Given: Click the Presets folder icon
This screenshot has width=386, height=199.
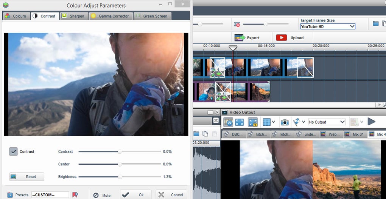Looking at the screenshot, I should pyautogui.click(x=10, y=195).
